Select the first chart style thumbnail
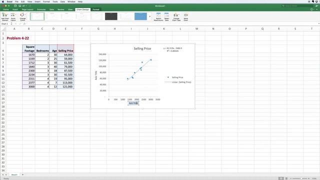 click(37, 16)
